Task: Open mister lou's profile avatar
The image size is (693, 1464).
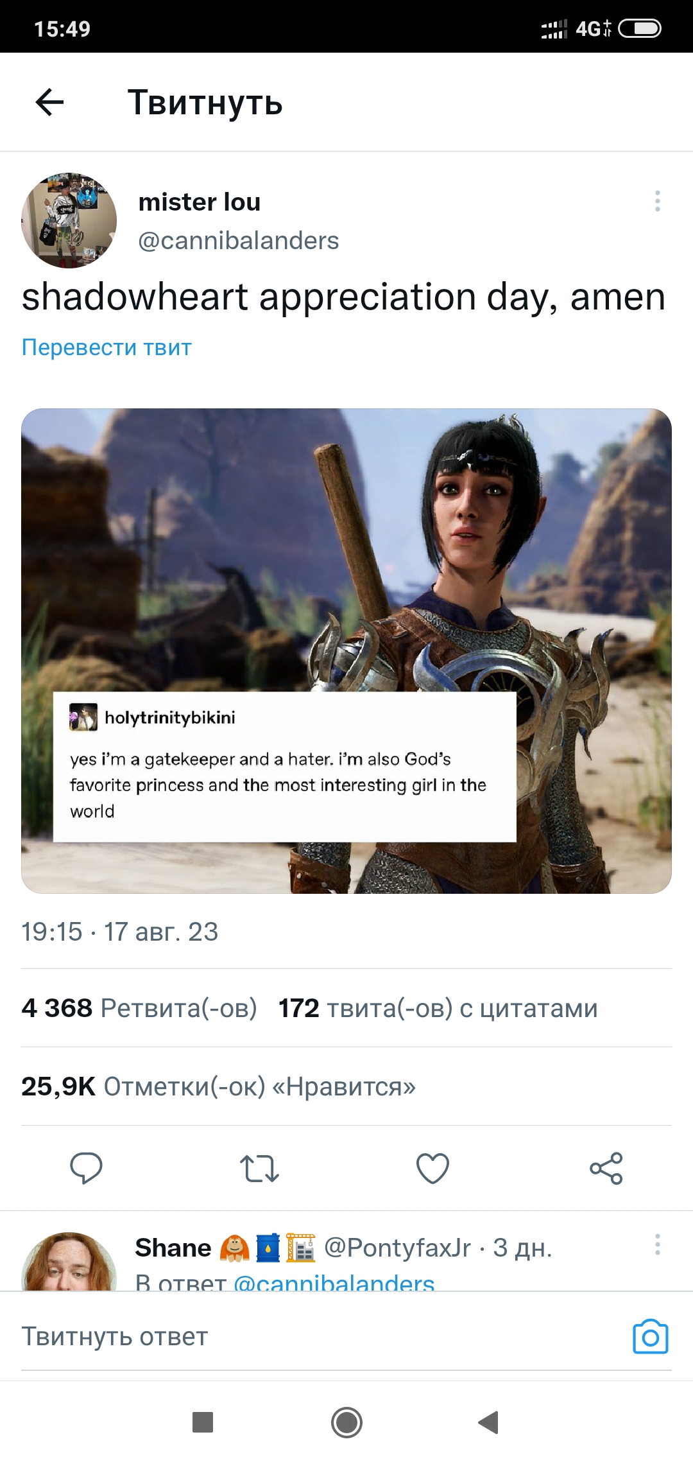Action: (69, 220)
